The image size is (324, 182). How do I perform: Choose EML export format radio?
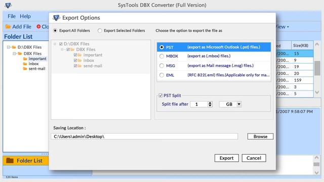click(x=162, y=75)
